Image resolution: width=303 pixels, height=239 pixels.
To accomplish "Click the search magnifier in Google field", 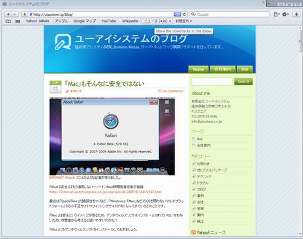I will point(193,15).
